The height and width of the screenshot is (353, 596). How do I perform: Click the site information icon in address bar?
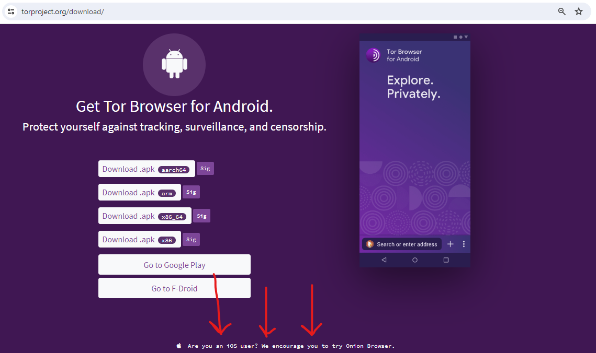[x=11, y=12]
